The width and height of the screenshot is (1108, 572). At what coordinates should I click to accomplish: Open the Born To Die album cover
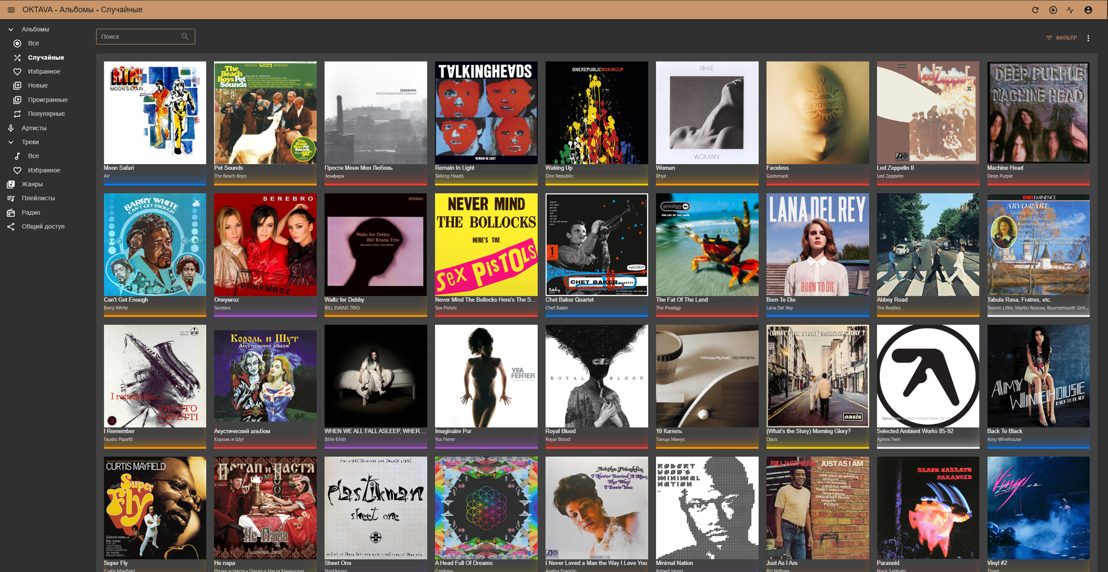tap(818, 244)
